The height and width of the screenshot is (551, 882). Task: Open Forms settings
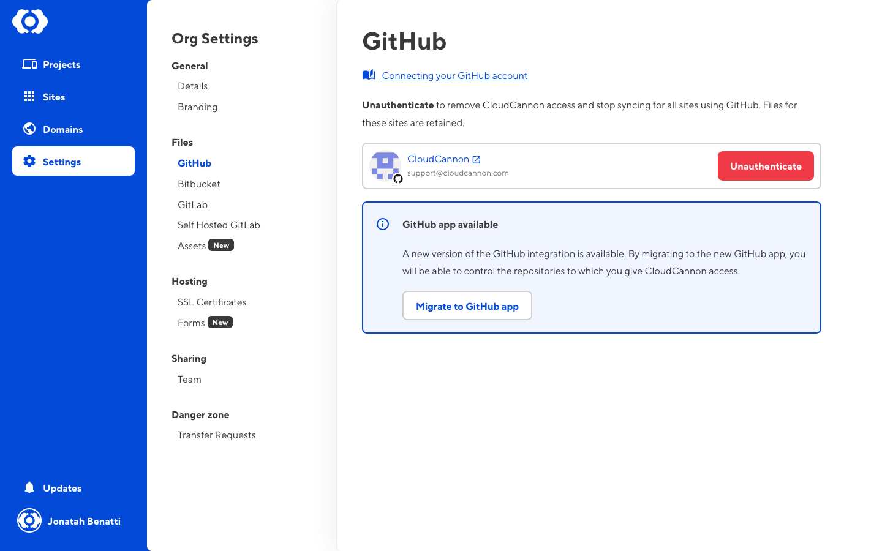point(191,323)
